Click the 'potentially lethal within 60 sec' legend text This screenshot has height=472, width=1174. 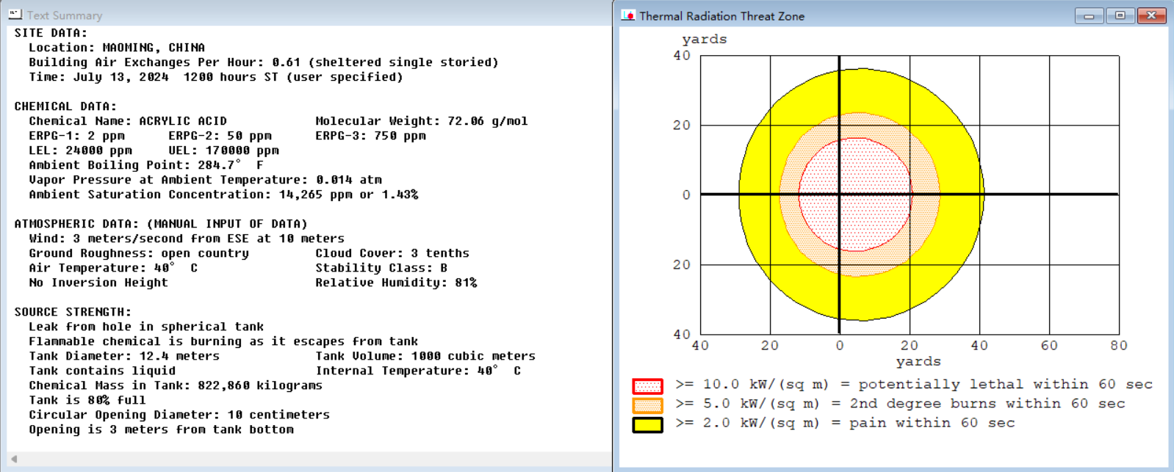[1005, 385]
